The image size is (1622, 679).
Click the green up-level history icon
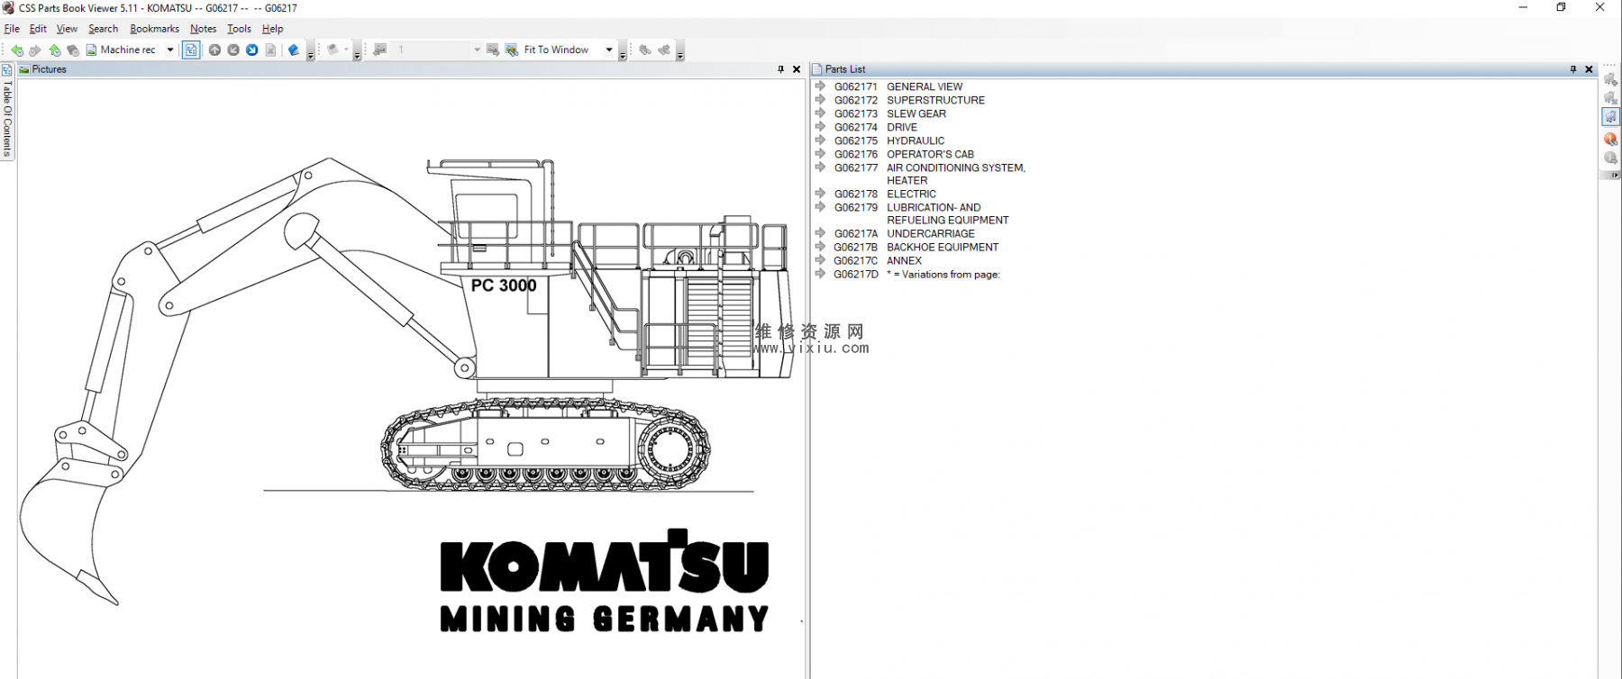[55, 50]
